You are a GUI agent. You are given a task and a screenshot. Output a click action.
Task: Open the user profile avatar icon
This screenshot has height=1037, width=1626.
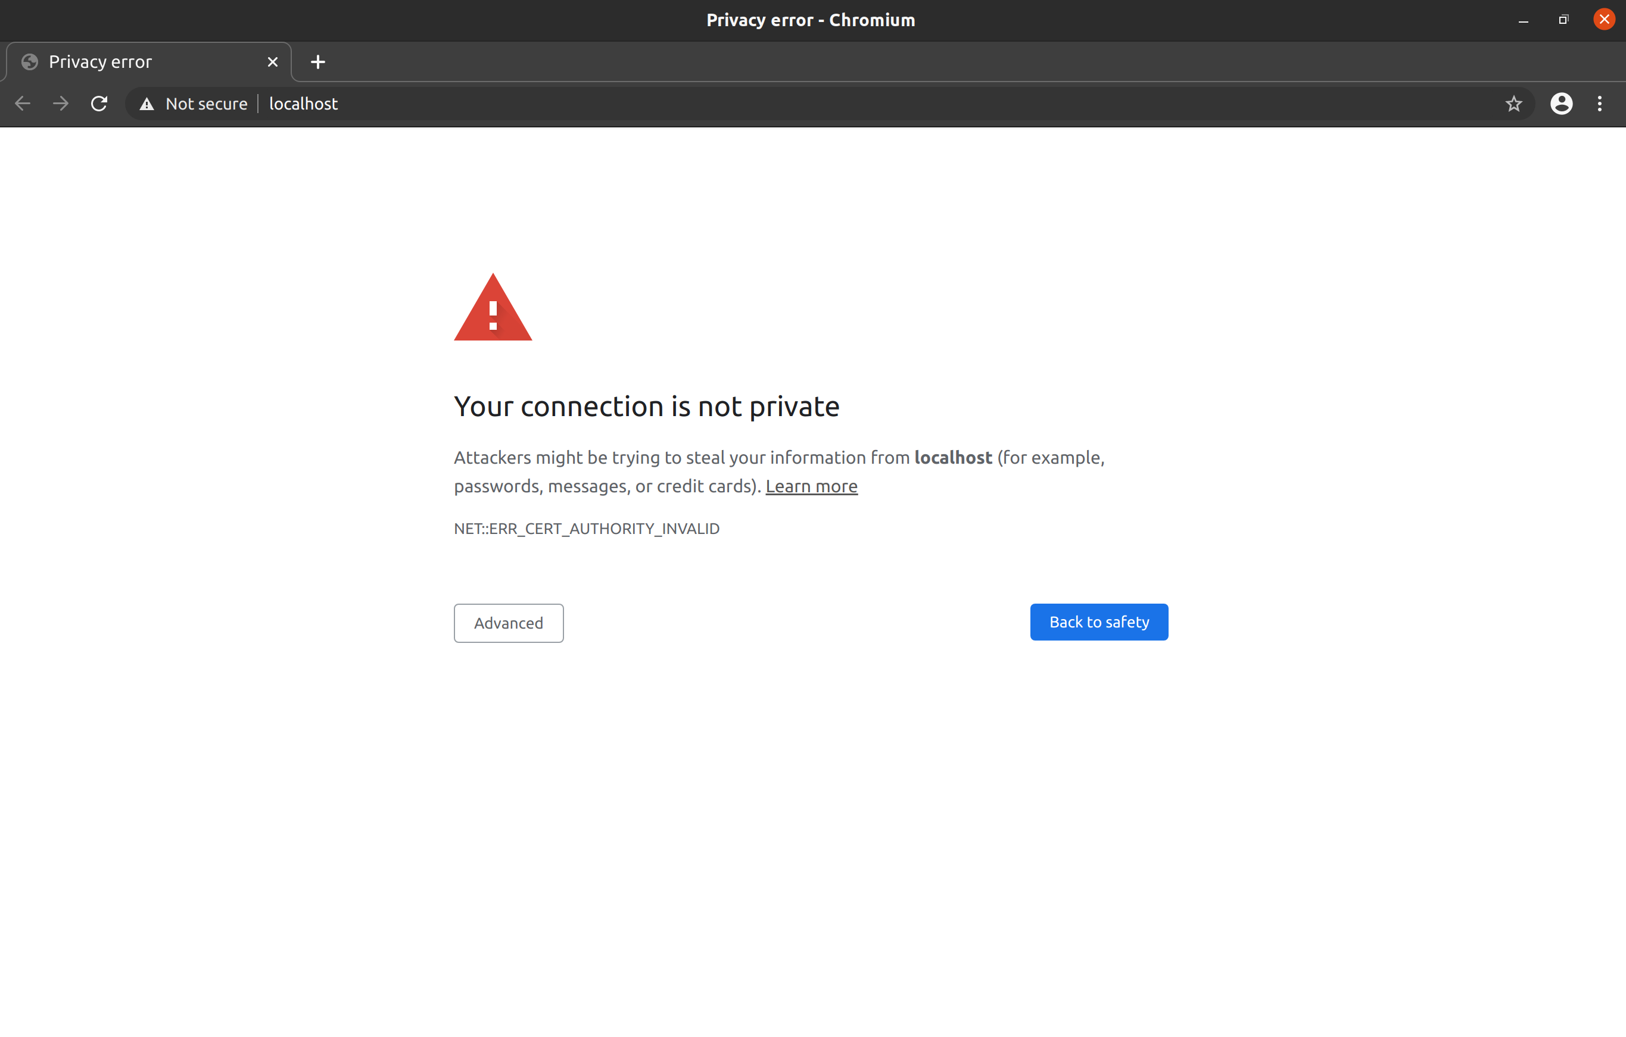[1561, 104]
